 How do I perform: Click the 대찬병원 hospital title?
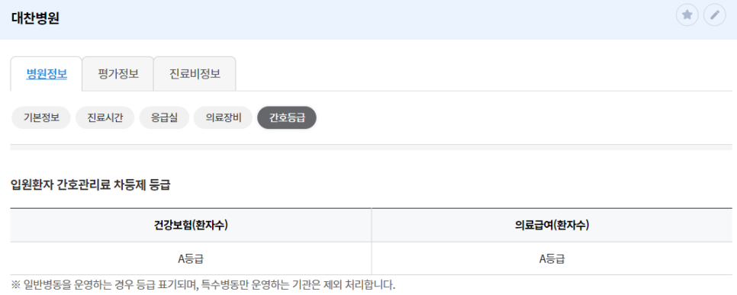(x=35, y=18)
